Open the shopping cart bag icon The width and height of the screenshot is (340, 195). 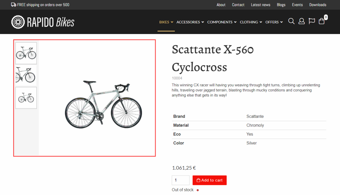(322, 21)
